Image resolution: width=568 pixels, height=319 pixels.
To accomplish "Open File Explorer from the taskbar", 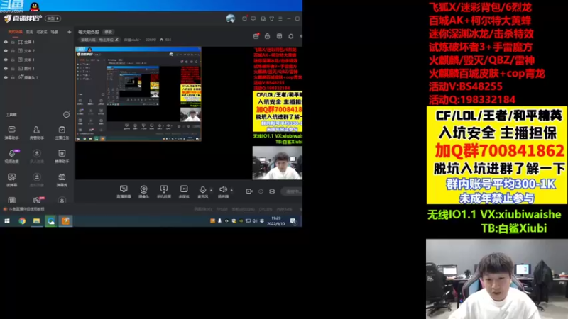I will [37, 221].
